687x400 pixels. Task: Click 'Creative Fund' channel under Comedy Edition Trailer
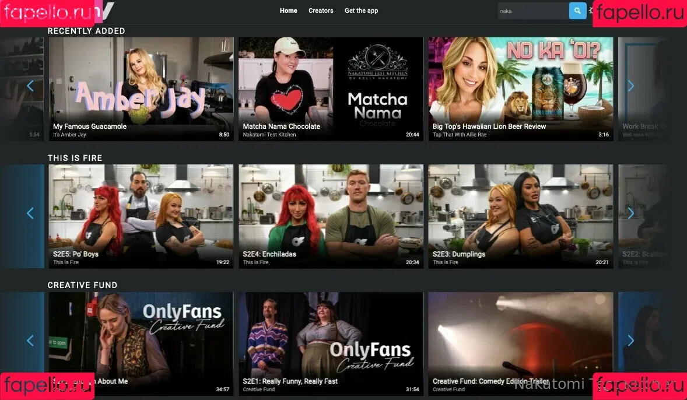(x=448, y=389)
